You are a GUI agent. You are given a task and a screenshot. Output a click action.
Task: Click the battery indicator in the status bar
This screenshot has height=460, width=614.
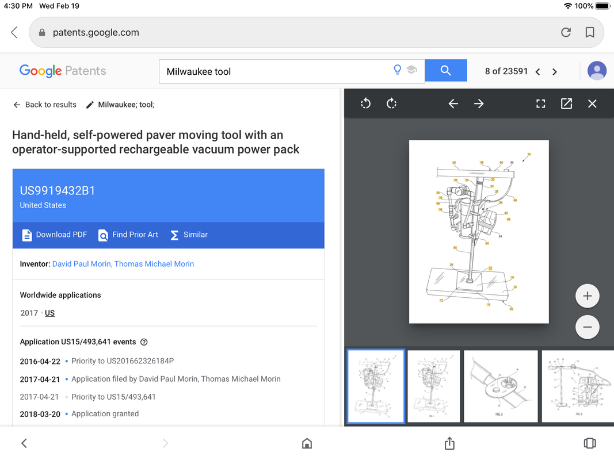(603, 6)
